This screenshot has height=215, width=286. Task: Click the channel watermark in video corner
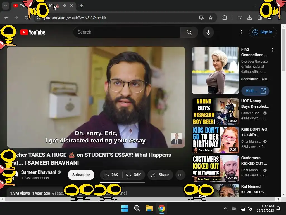177,139
